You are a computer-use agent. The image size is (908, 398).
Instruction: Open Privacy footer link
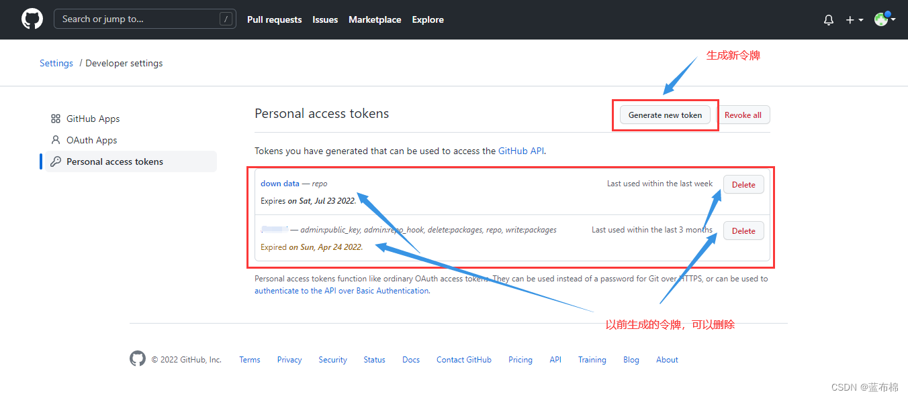click(289, 360)
